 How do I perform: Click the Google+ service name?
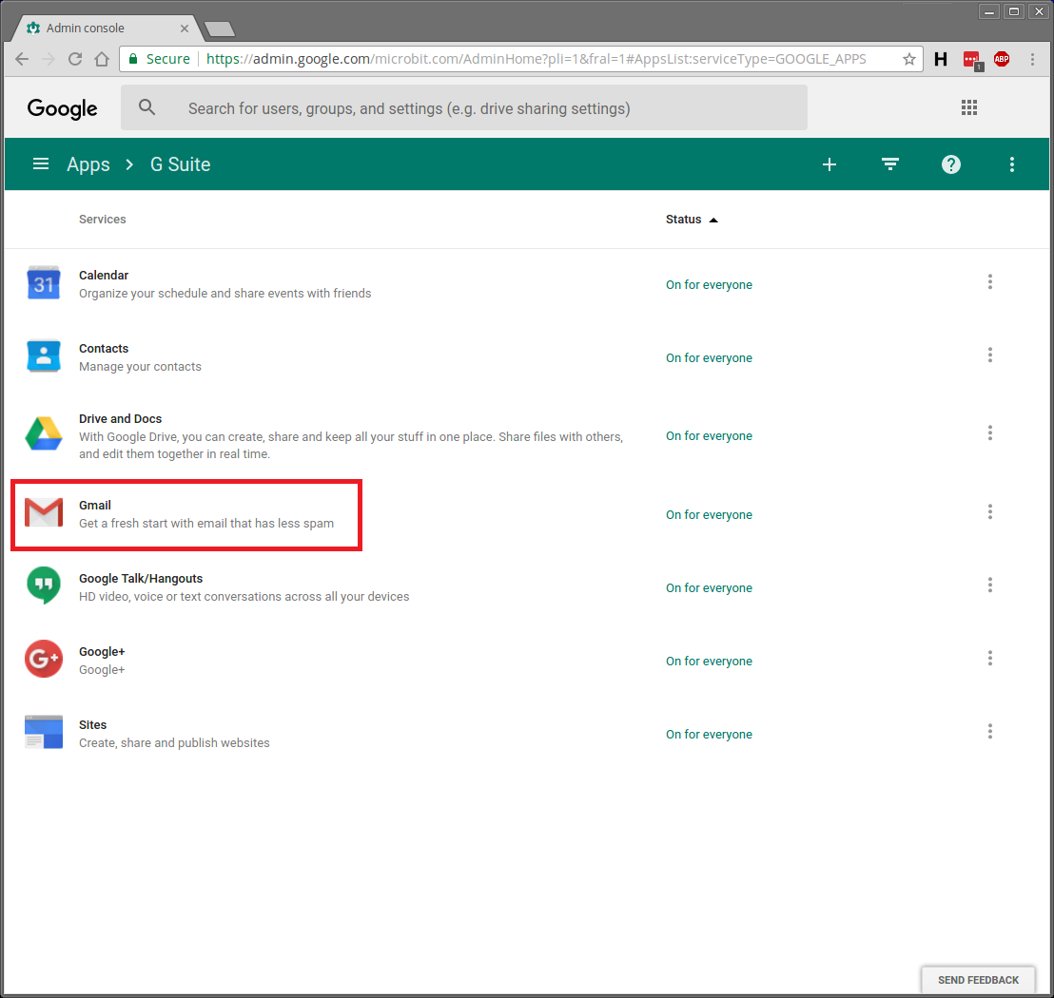[x=102, y=651]
